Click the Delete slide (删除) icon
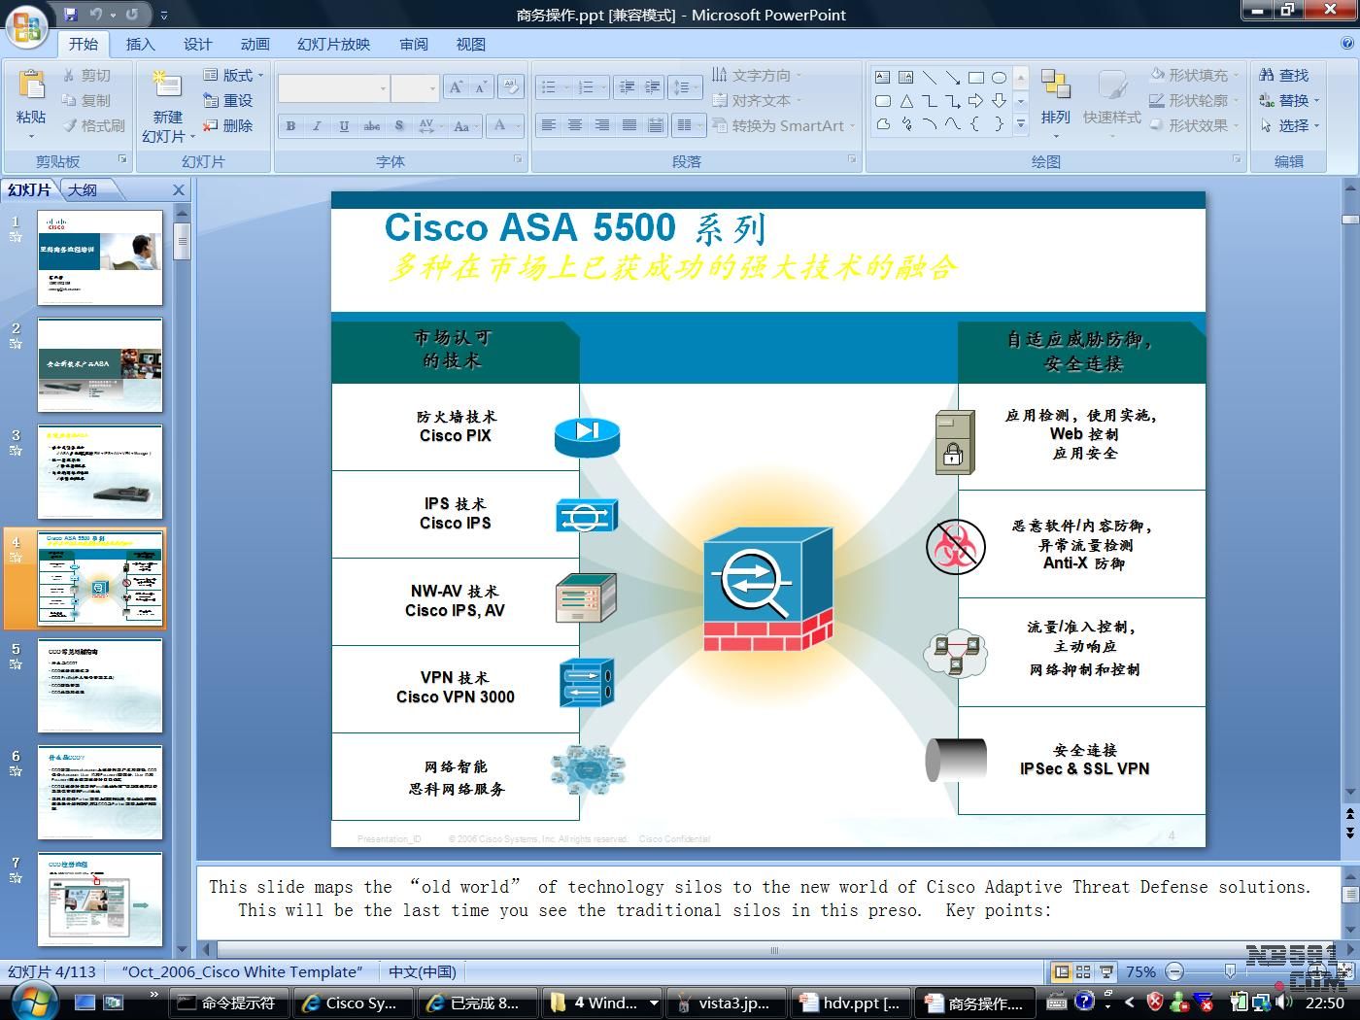Screen dimensions: 1360x1020 pyautogui.click(x=211, y=125)
